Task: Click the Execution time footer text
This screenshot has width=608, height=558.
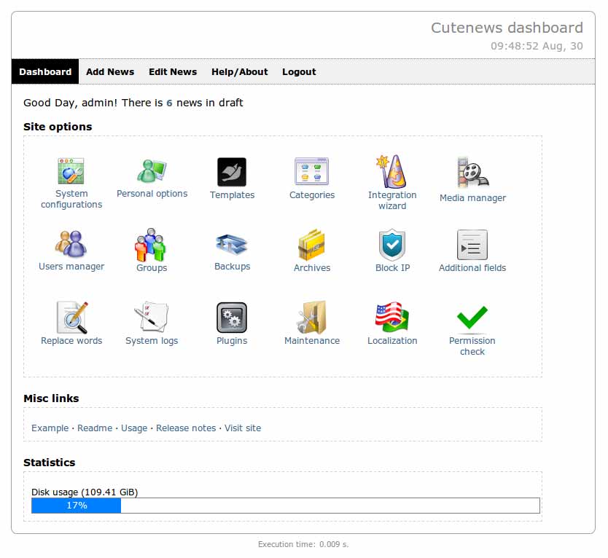Action: pos(303,544)
